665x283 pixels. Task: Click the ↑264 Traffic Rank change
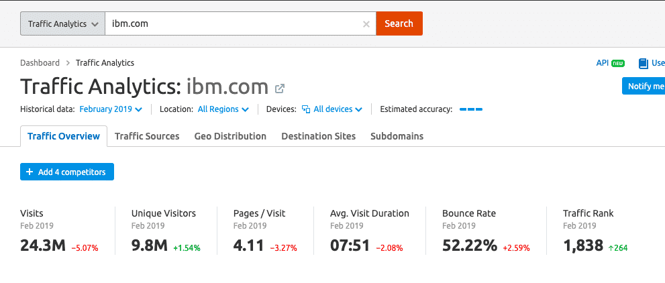[618, 248]
